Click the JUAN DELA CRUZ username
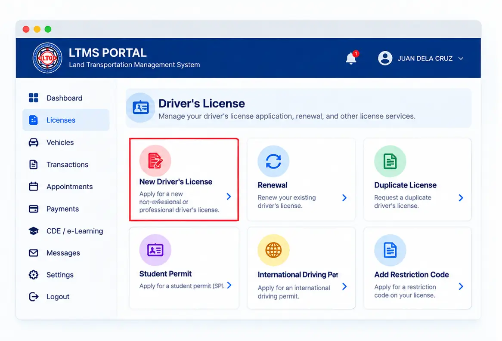 point(425,58)
